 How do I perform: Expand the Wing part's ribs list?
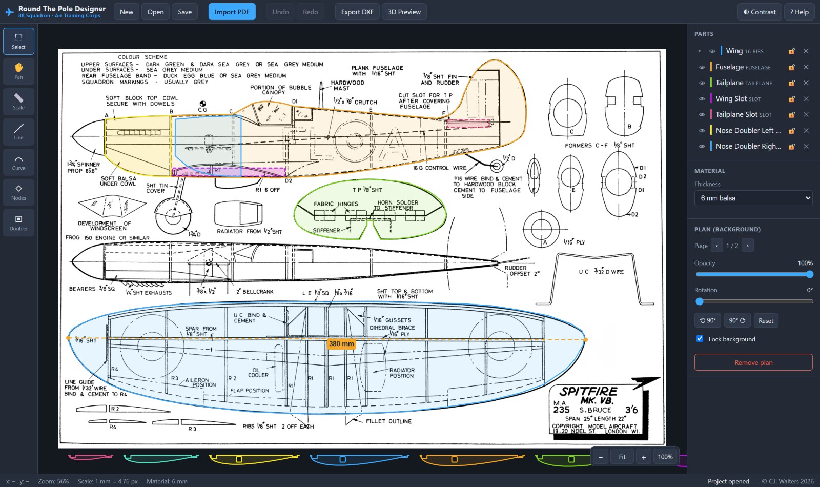[700, 51]
